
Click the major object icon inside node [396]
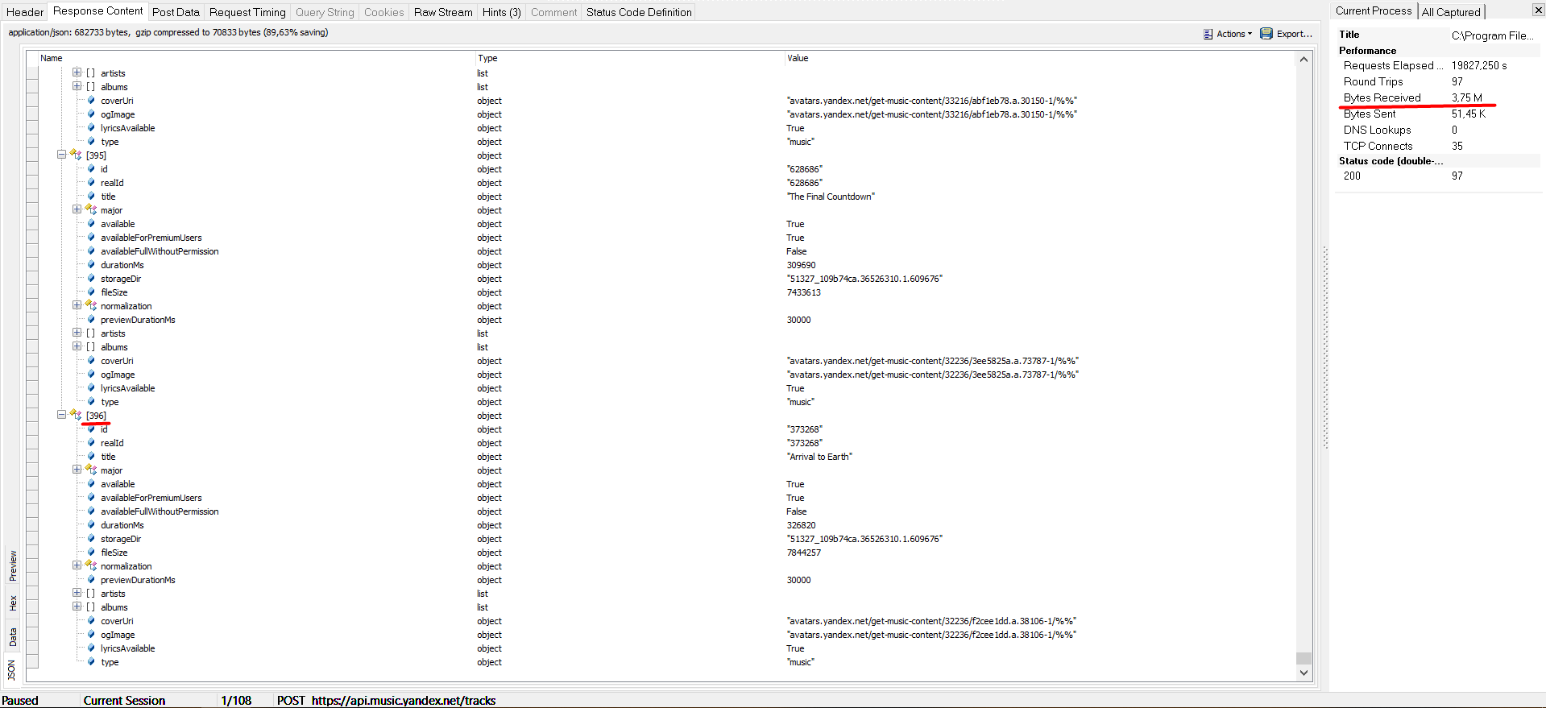(x=91, y=470)
